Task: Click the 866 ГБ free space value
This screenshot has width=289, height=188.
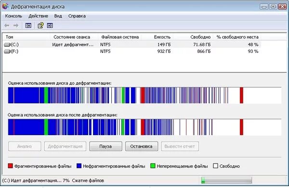Action: pos(204,51)
